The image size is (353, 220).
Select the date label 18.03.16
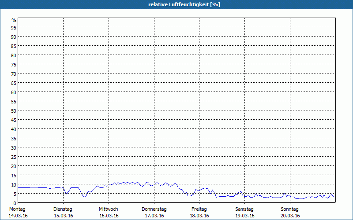click(199, 216)
